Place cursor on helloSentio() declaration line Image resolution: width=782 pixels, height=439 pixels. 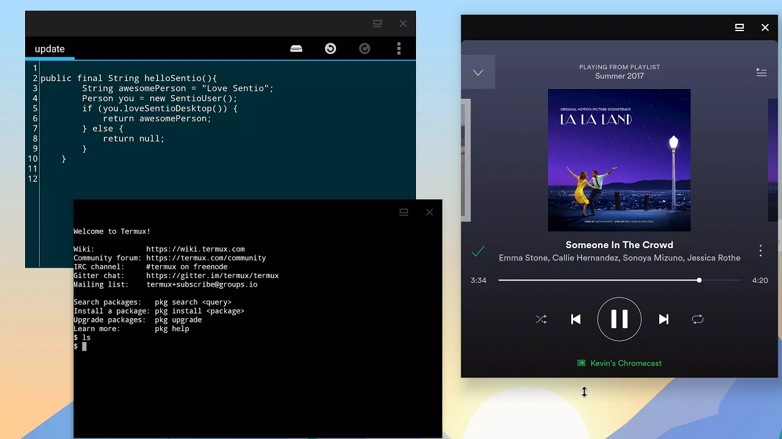pos(129,78)
